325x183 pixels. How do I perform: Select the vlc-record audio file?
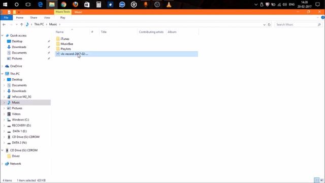126,54
